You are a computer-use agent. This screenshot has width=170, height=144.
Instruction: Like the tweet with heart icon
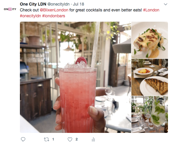[x=70, y=139]
